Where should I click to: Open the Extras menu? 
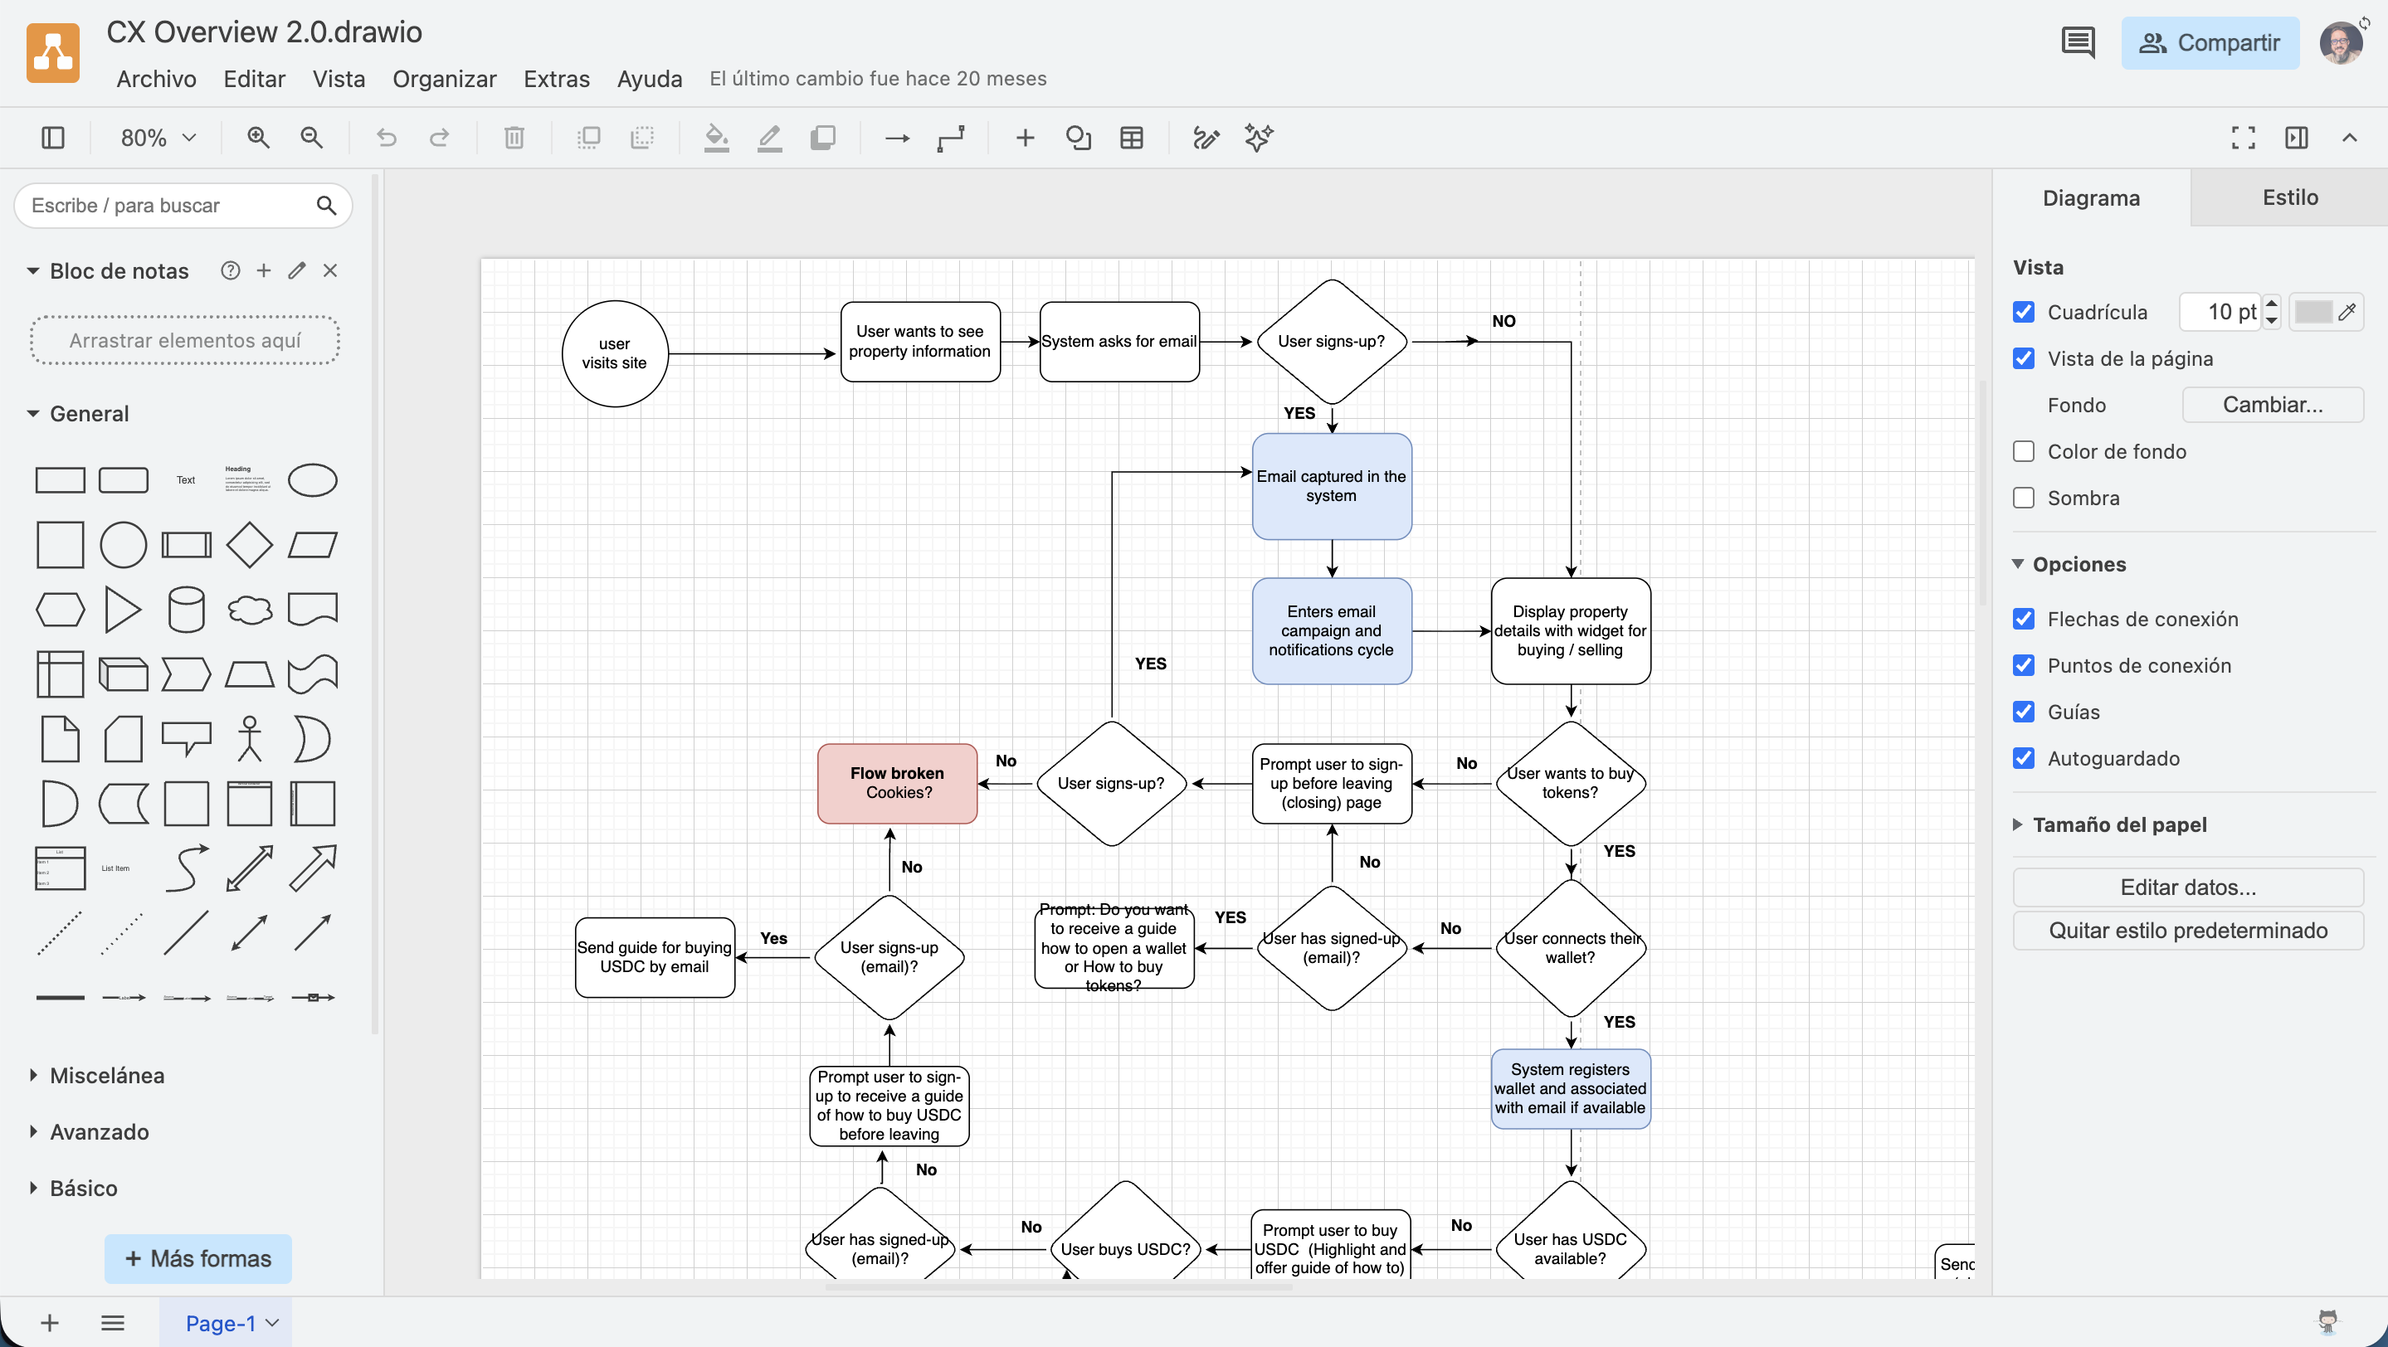[x=556, y=79]
